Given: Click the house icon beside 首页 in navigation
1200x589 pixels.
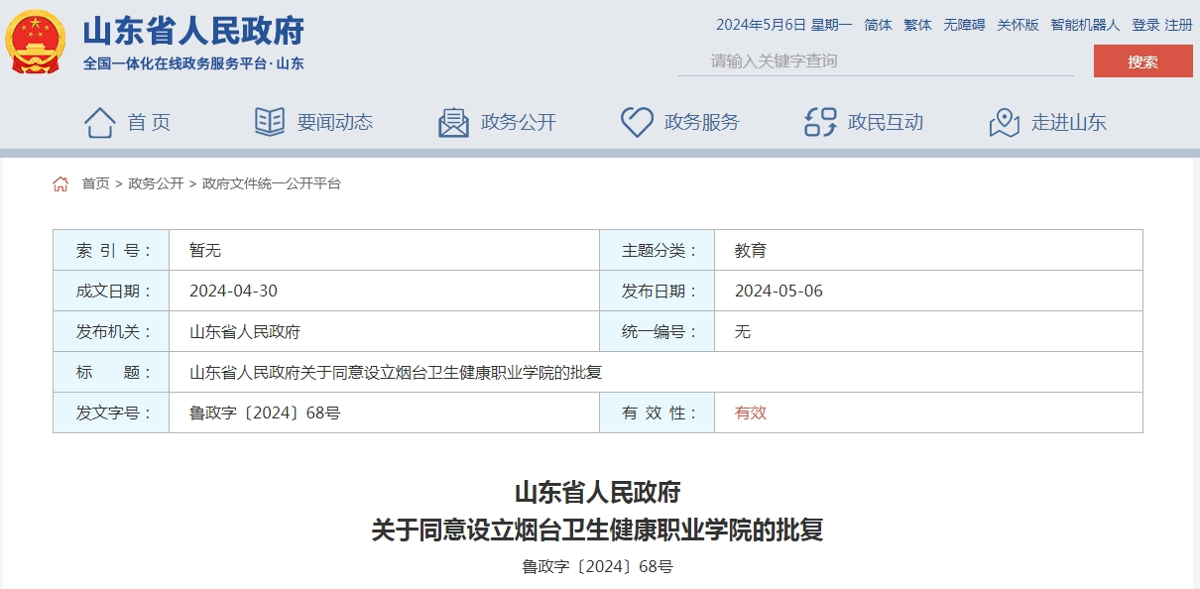Looking at the screenshot, I should tap(100, 122).
